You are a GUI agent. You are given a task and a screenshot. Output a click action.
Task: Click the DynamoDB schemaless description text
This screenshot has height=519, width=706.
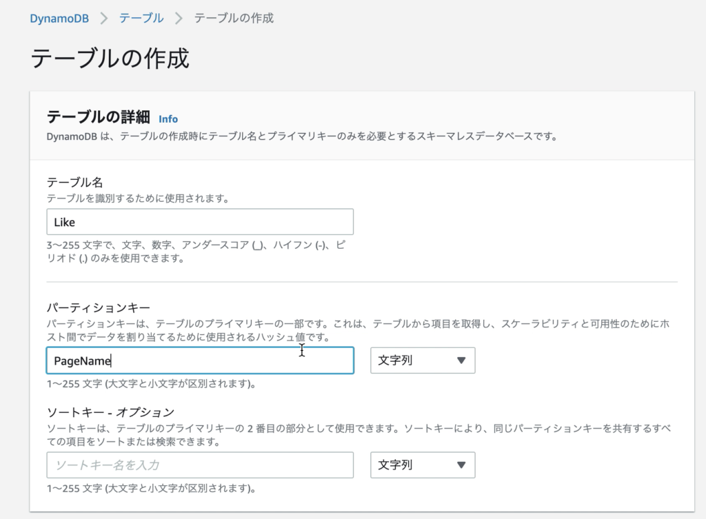point(302,136)
